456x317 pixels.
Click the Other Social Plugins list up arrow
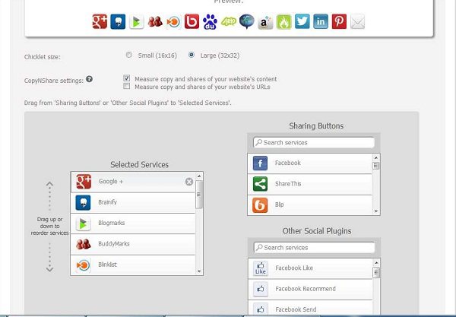click(x=376, y=262)
